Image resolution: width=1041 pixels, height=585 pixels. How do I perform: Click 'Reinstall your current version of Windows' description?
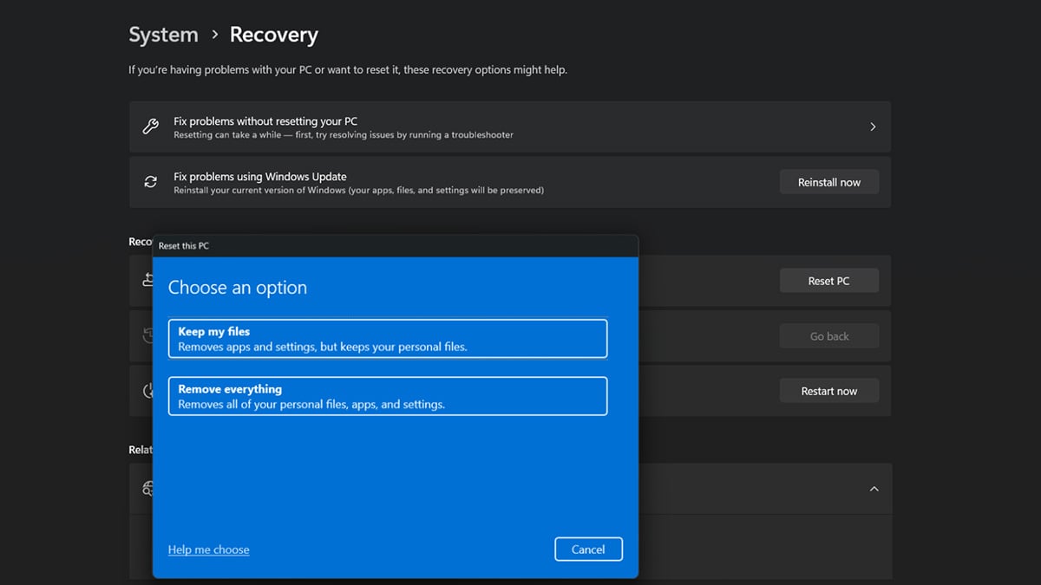pyautogui.click(x=358, y=190)
